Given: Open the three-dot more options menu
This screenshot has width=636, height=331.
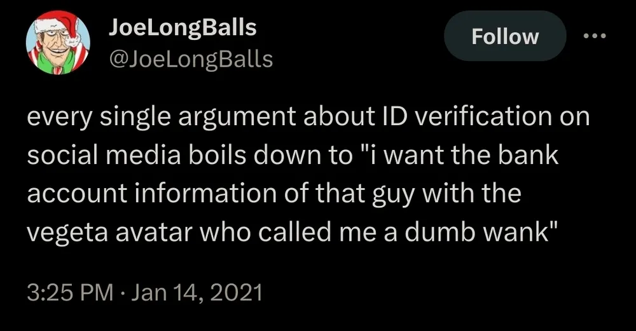Looking at the screenshot, I should 595,36.
